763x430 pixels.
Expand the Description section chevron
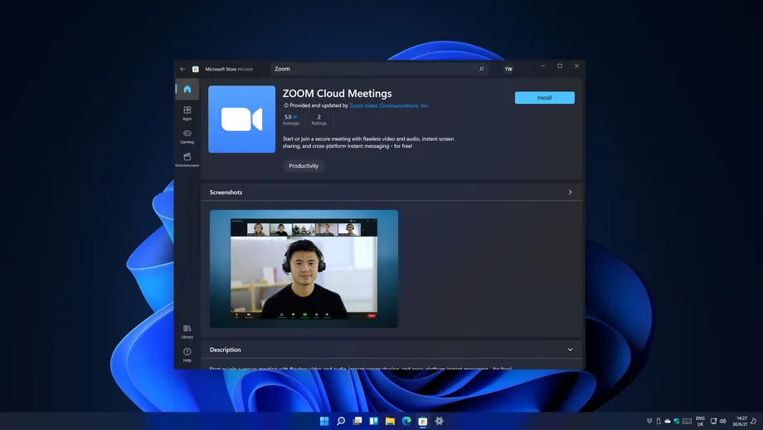tap(570, 349)
